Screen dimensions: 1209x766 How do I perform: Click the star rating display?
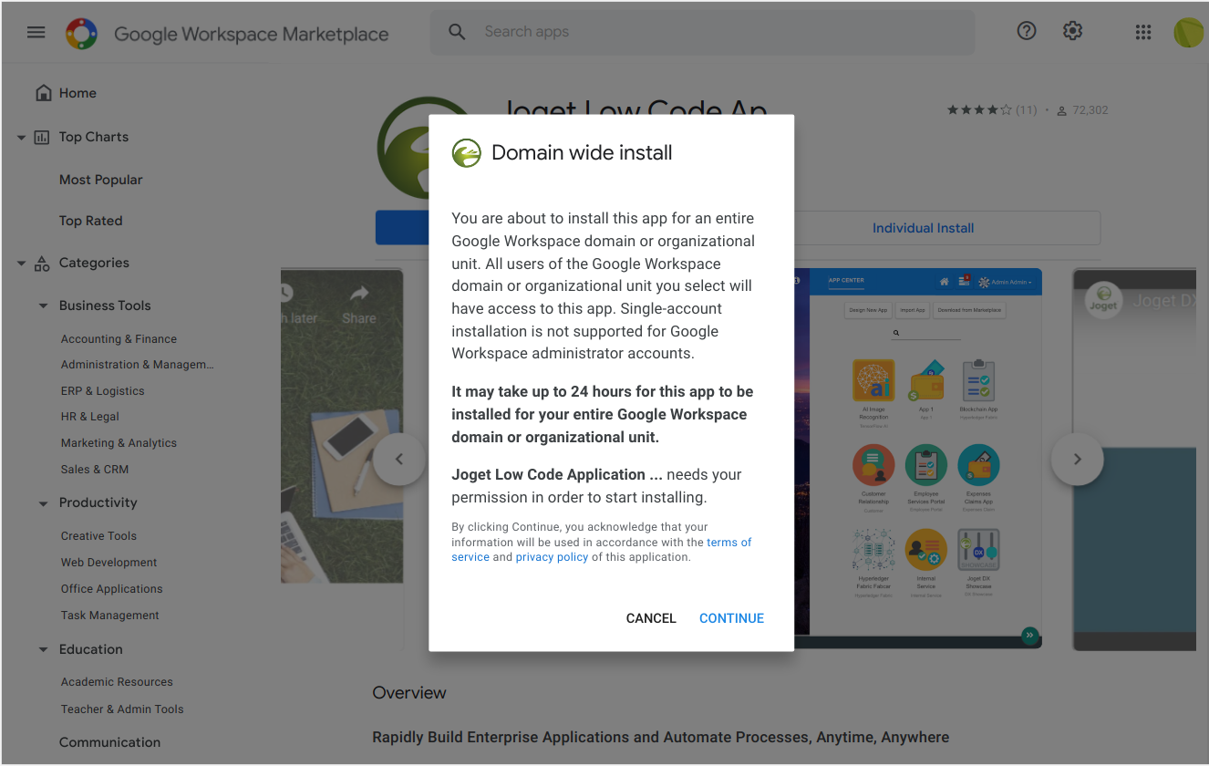point(979,110)
